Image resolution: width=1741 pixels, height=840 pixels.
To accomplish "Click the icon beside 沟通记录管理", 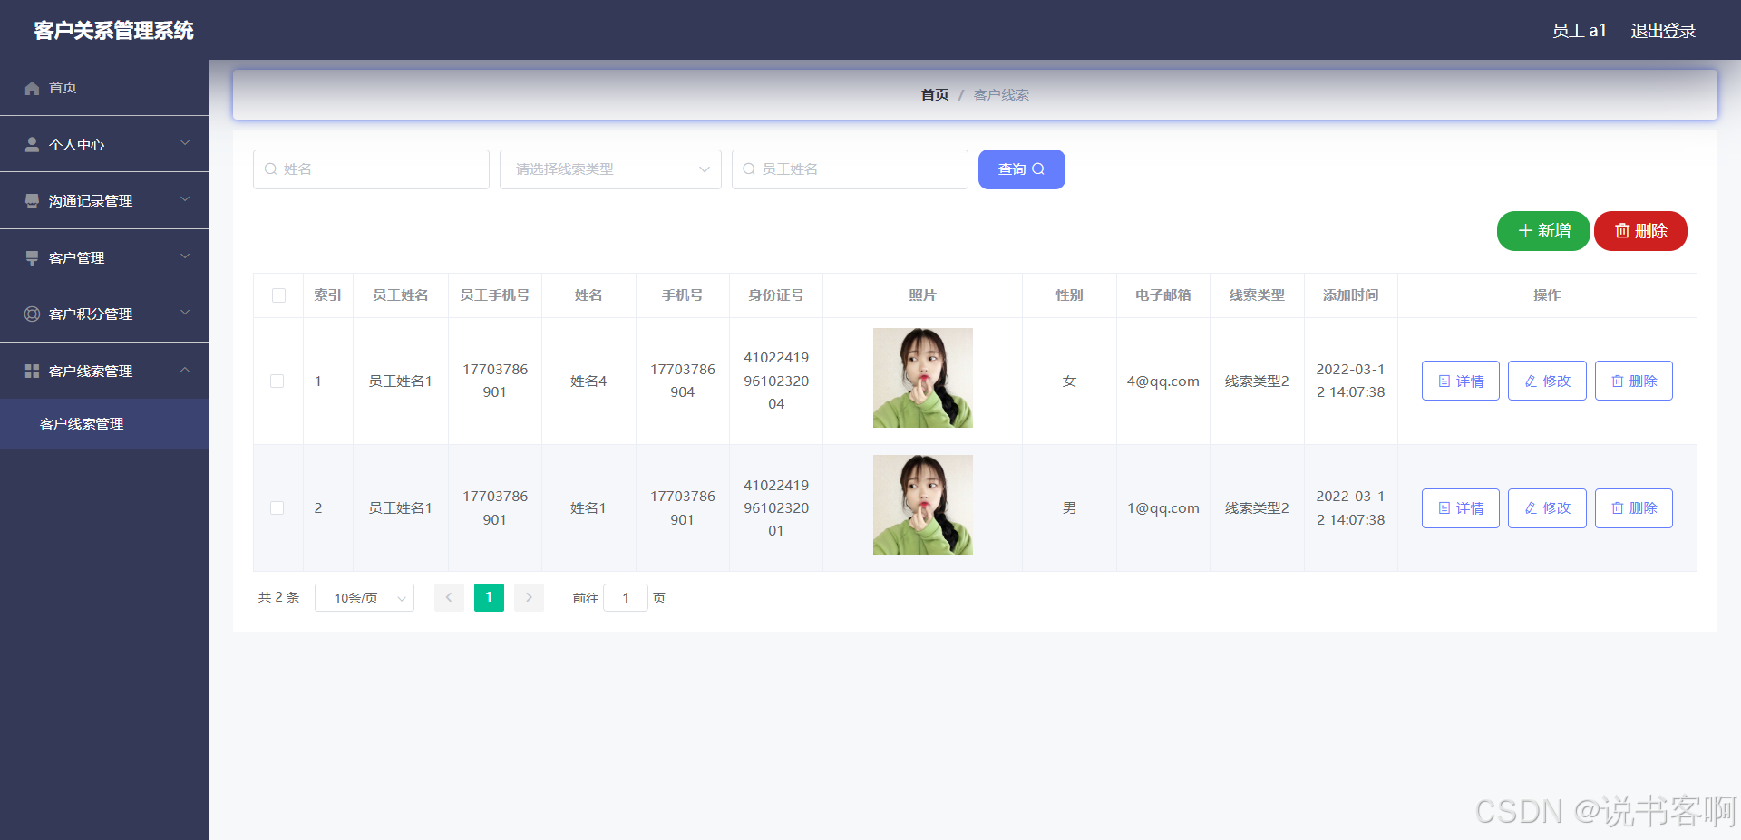I will click(x=32, y=200).
